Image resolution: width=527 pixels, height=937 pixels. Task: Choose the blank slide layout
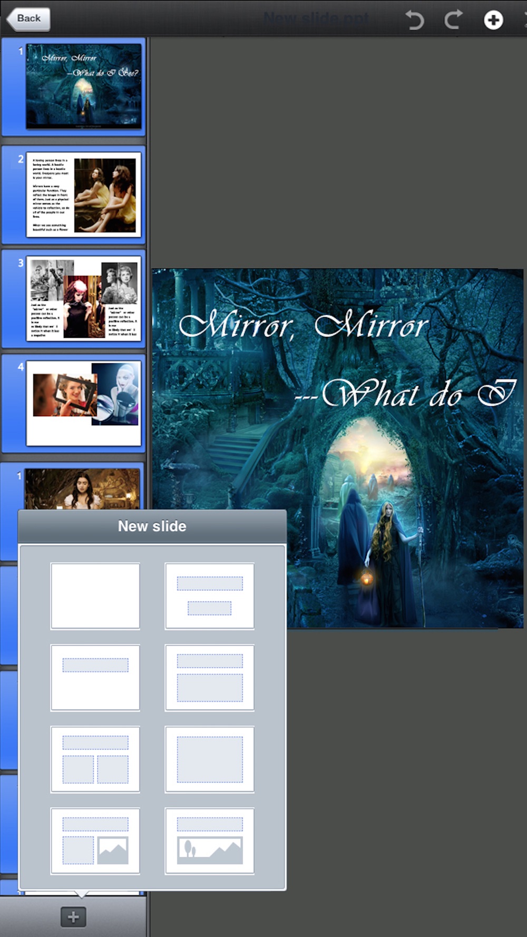(95, 596)
